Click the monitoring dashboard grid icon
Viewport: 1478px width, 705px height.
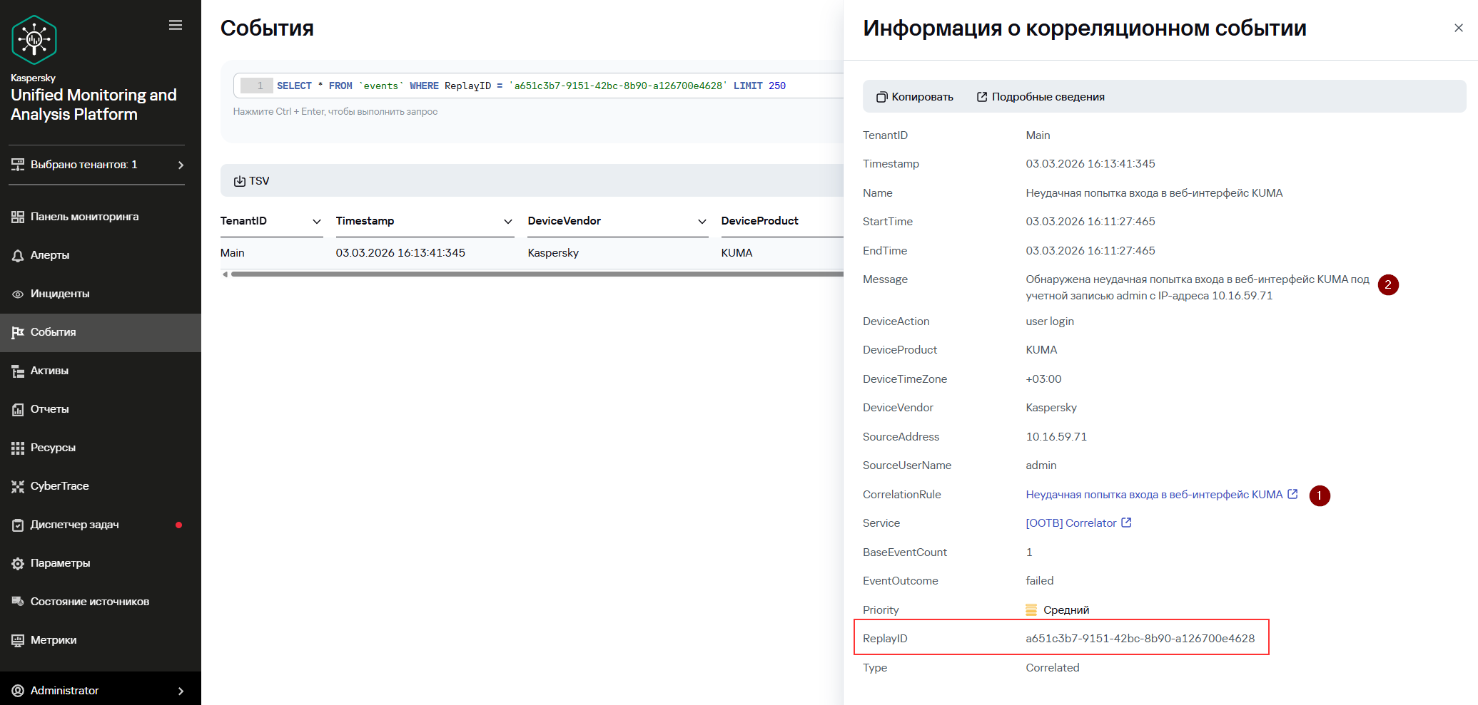(18, 217)
